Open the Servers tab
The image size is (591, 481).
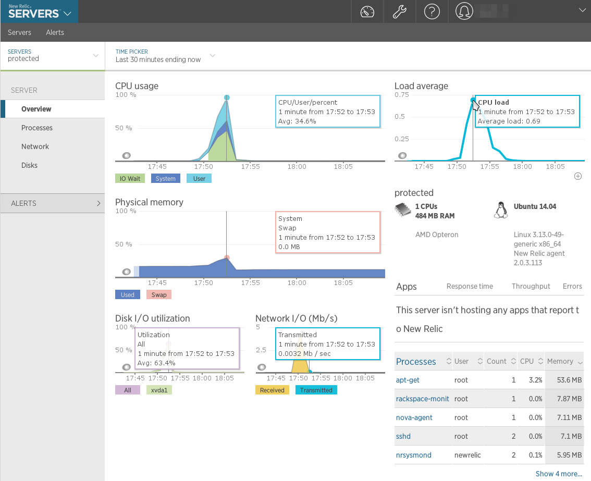(x=19, y=32)
